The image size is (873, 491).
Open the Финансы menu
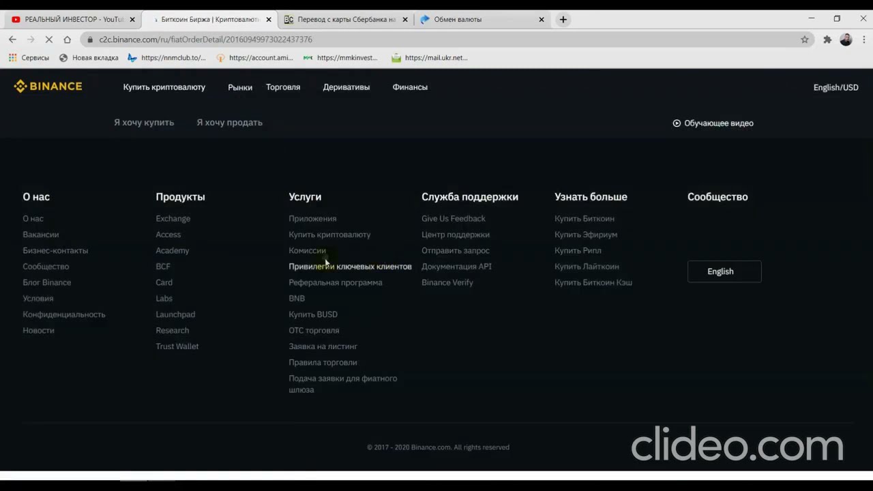(410, 87)
